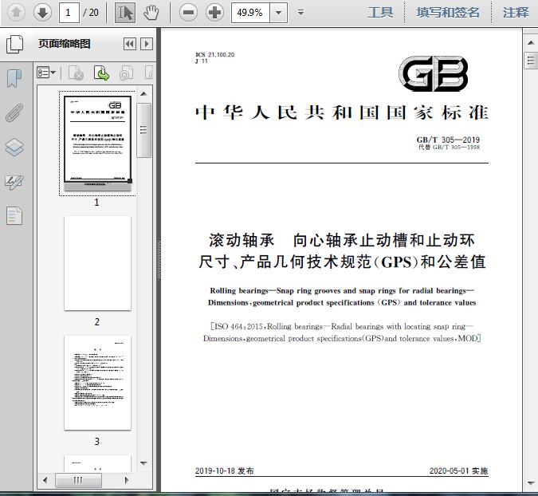Click the panel divider grip handle
Screen dimensions: 538x496
point(159,259)
